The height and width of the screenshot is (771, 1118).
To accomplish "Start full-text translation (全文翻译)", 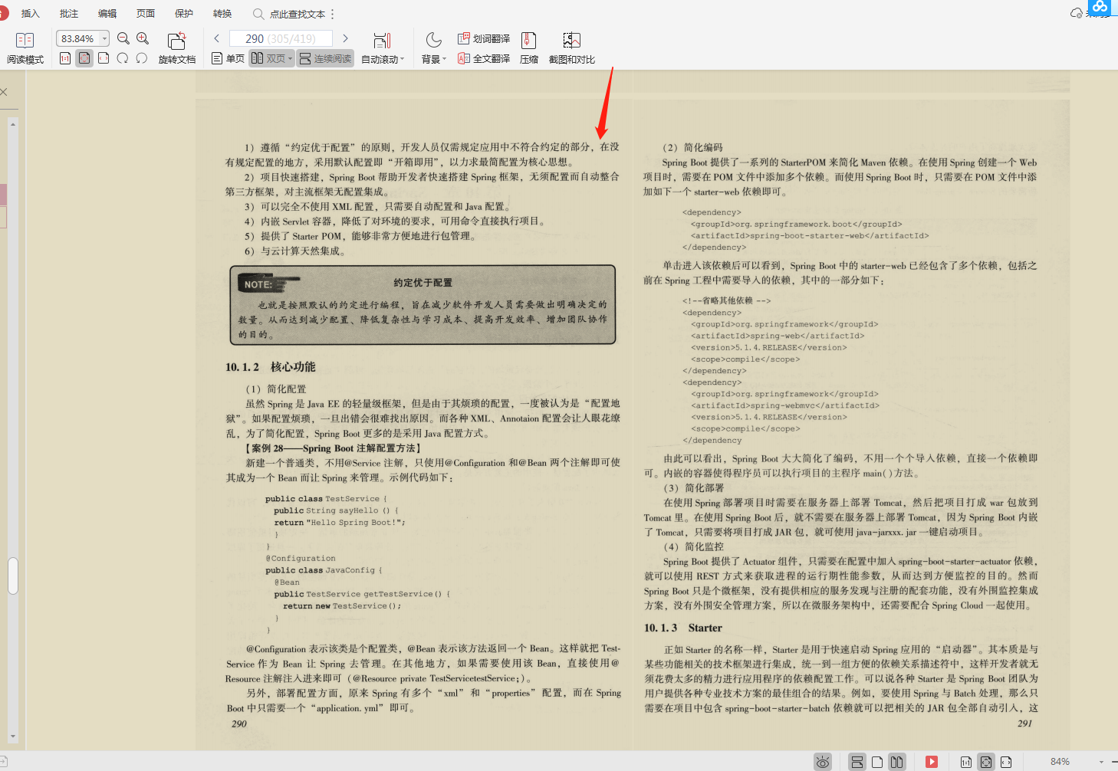I will [x=483, y=58].
